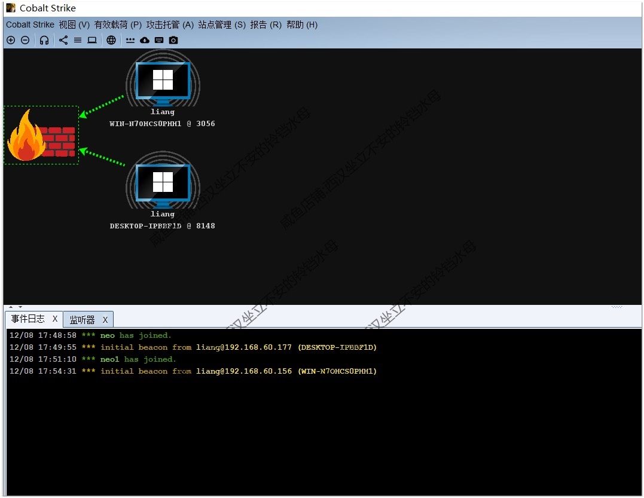
Task: Open web log globe icon
Action: click(x=111, y=40)
